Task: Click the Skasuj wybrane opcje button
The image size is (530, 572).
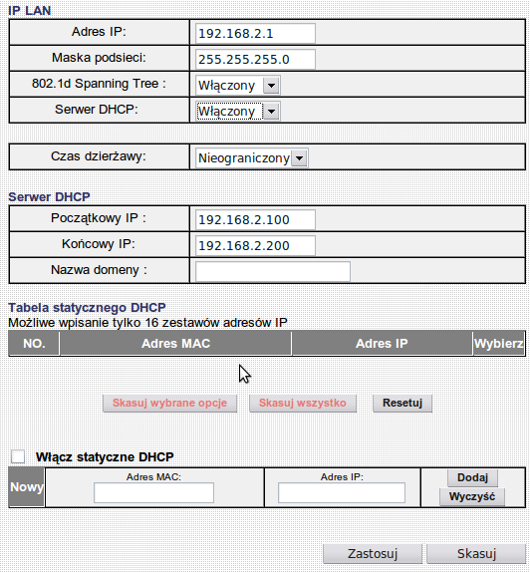Action: [170, 404]
